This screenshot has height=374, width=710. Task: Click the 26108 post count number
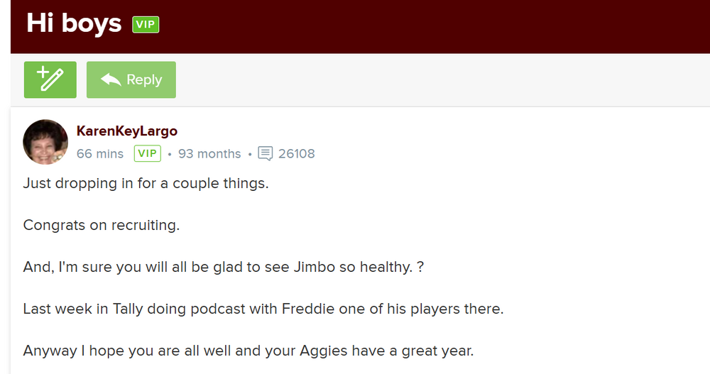click(x=297, y=154)
